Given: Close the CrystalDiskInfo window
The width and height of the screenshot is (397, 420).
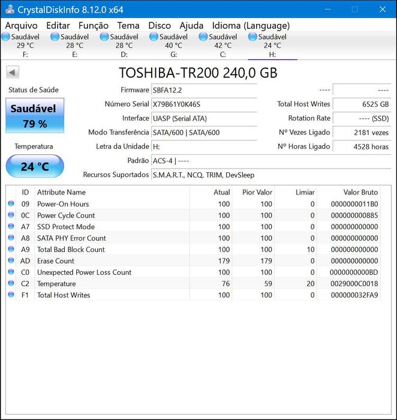Looking at the screenshot, I should pos(383,10).
